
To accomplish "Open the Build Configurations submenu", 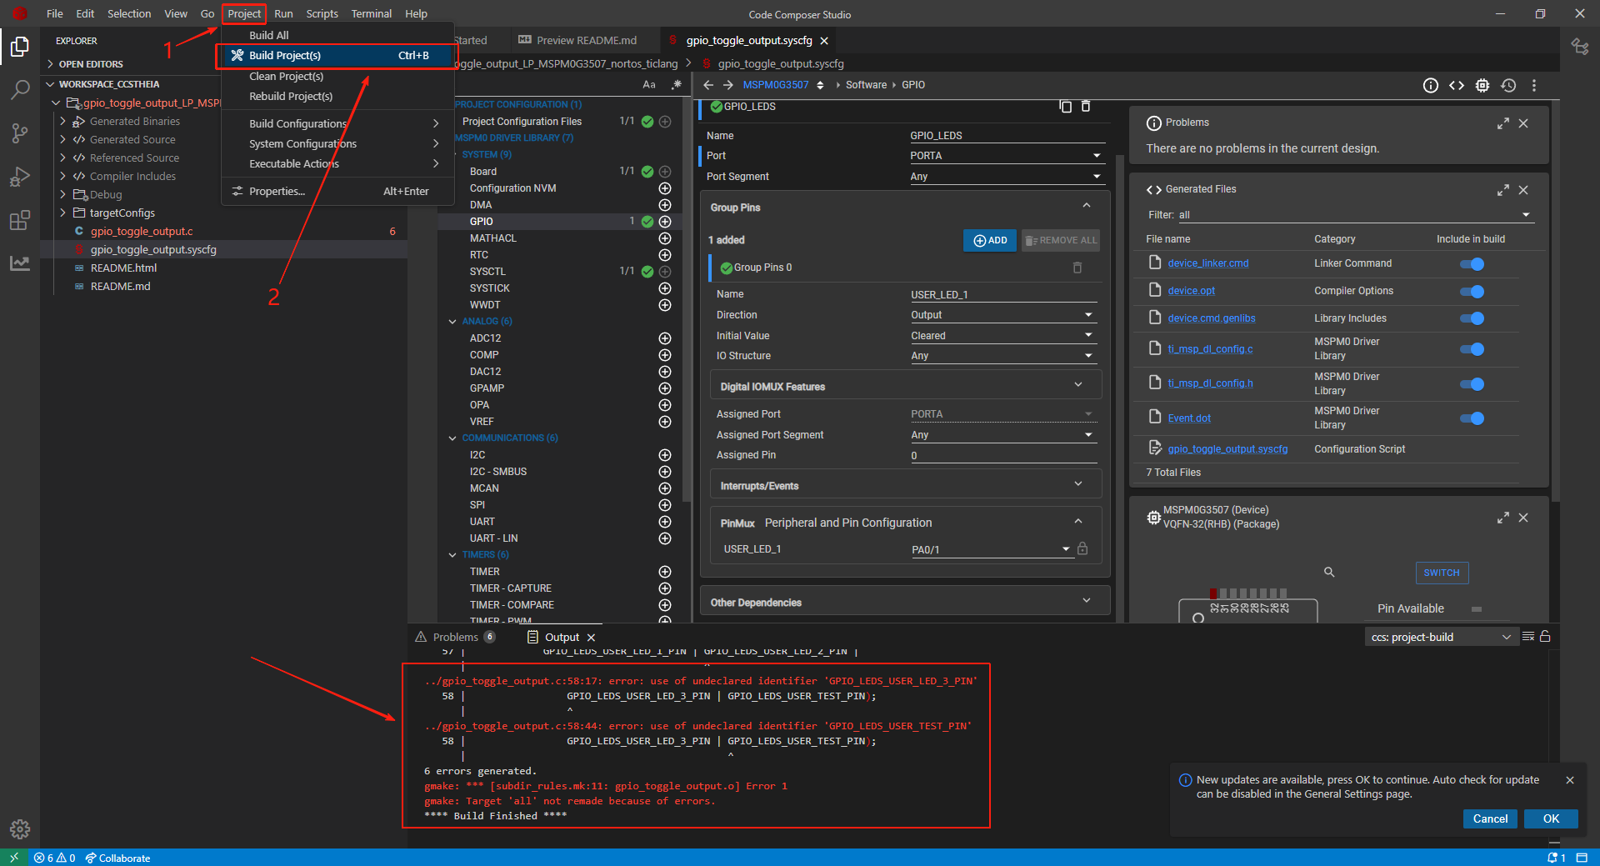I will (337, 123).
